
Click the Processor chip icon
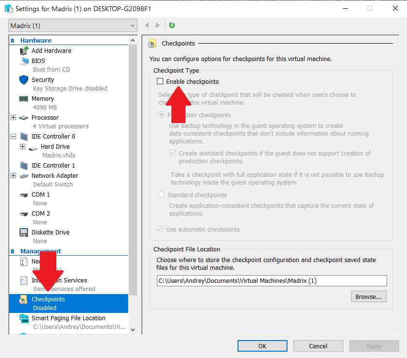pyautogui.click(x=24, y=118)
